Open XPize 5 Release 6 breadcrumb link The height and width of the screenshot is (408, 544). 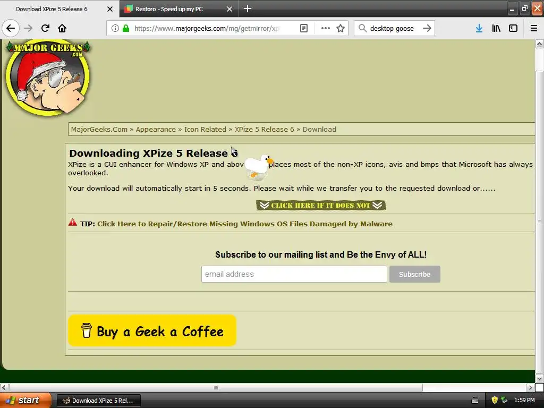pyautogui.click(x=265, y=130)
